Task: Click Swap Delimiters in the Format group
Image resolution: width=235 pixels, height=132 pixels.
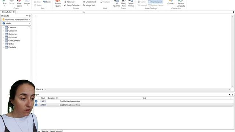Action: point(72,5)
